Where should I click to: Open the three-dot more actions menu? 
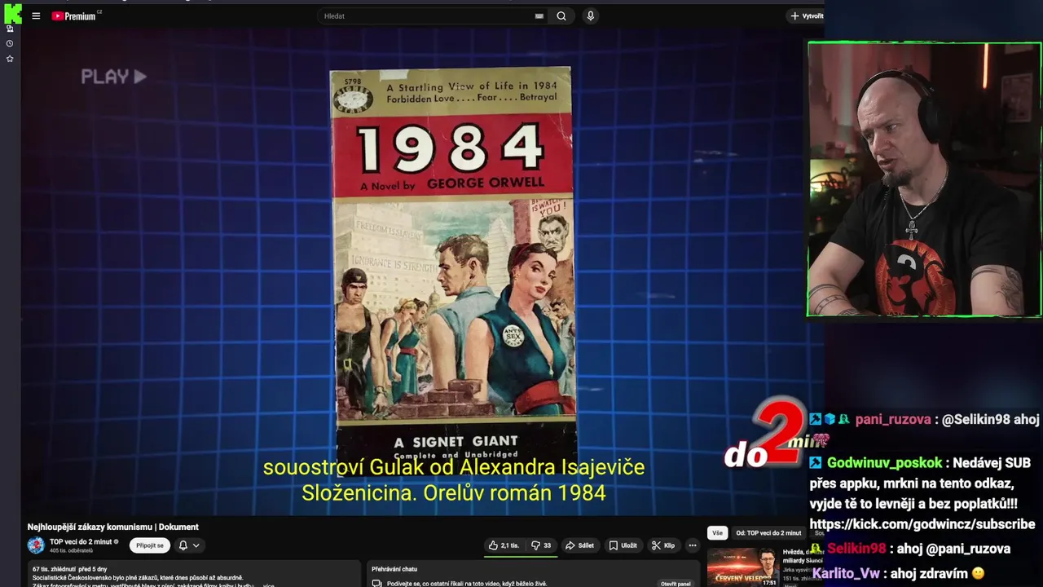(x=693, y=545)
